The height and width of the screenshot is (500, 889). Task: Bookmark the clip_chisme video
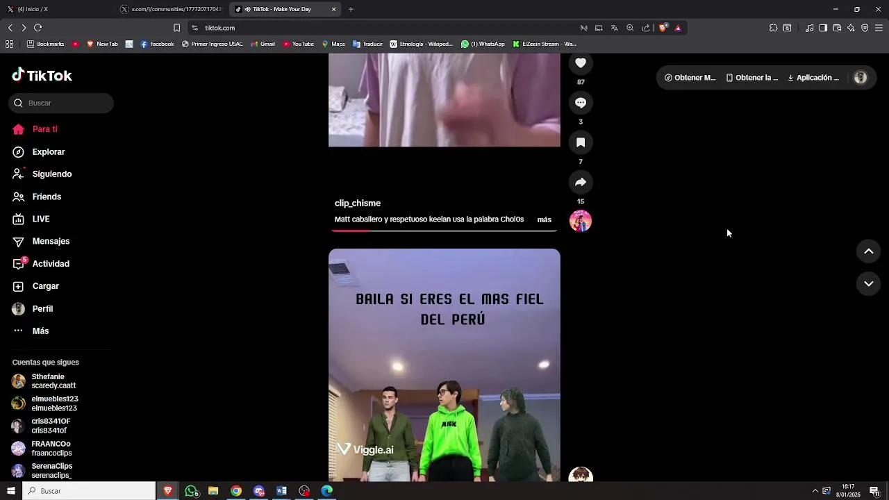pos(581,142)
